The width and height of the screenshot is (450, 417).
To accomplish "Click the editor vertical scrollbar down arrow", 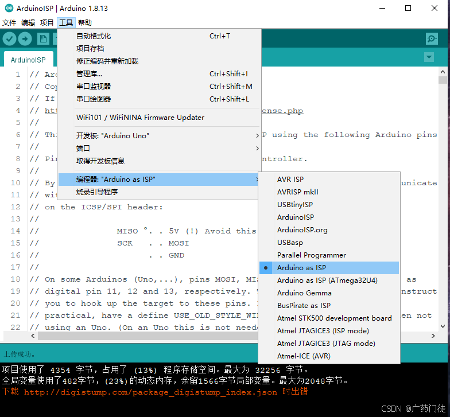I will 443,326.
